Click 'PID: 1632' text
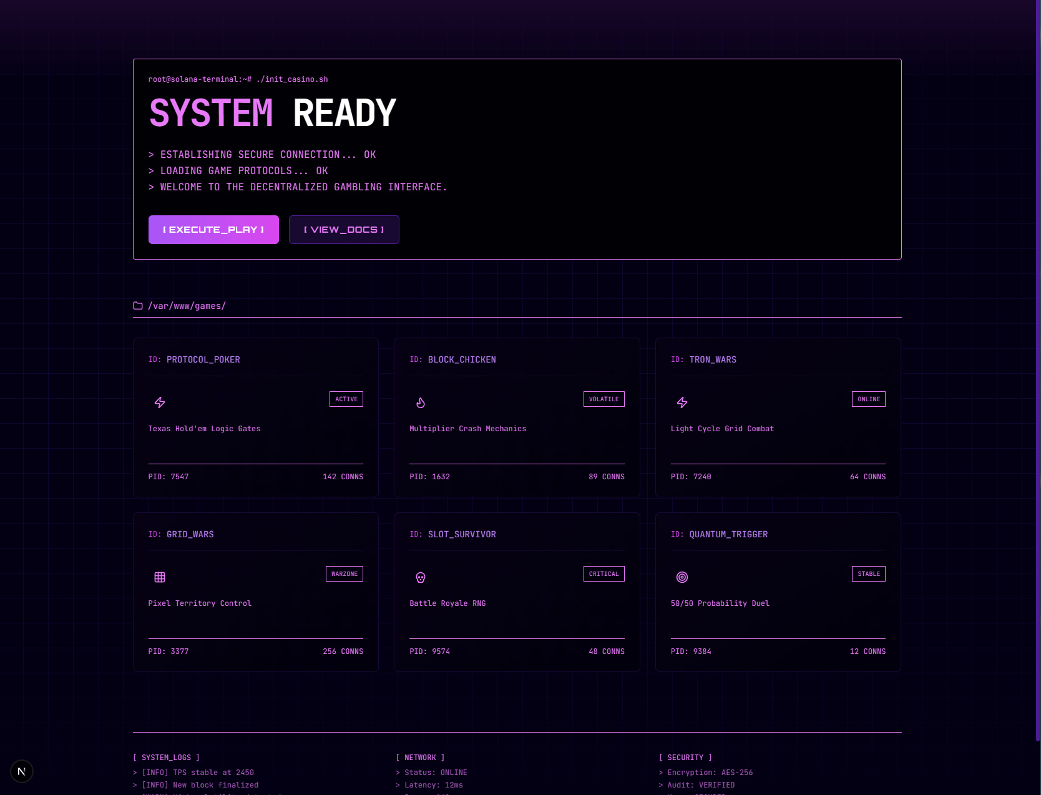This screenshot has width=1041, height=795. pos(429,477)
